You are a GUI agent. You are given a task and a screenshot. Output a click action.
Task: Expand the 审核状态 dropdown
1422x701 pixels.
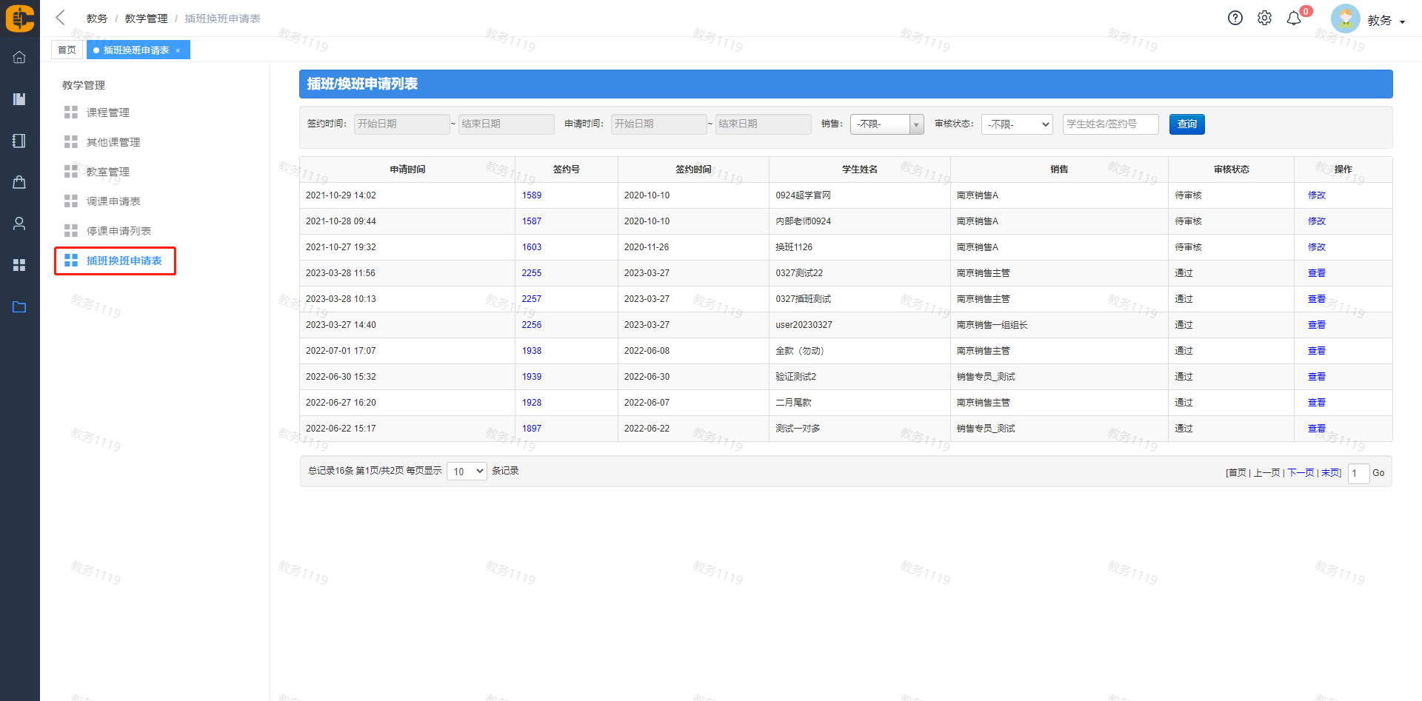(1017, 124)
